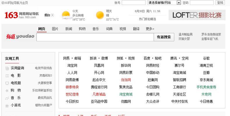
Task: Open the 谷歌 link
Action: point(206,58)
